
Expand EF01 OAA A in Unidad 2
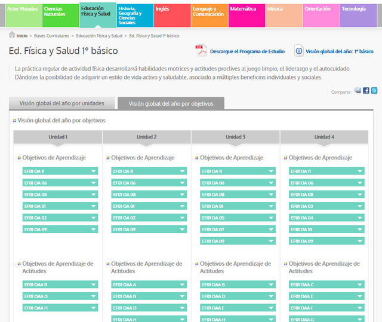click(x=149, y=285)
